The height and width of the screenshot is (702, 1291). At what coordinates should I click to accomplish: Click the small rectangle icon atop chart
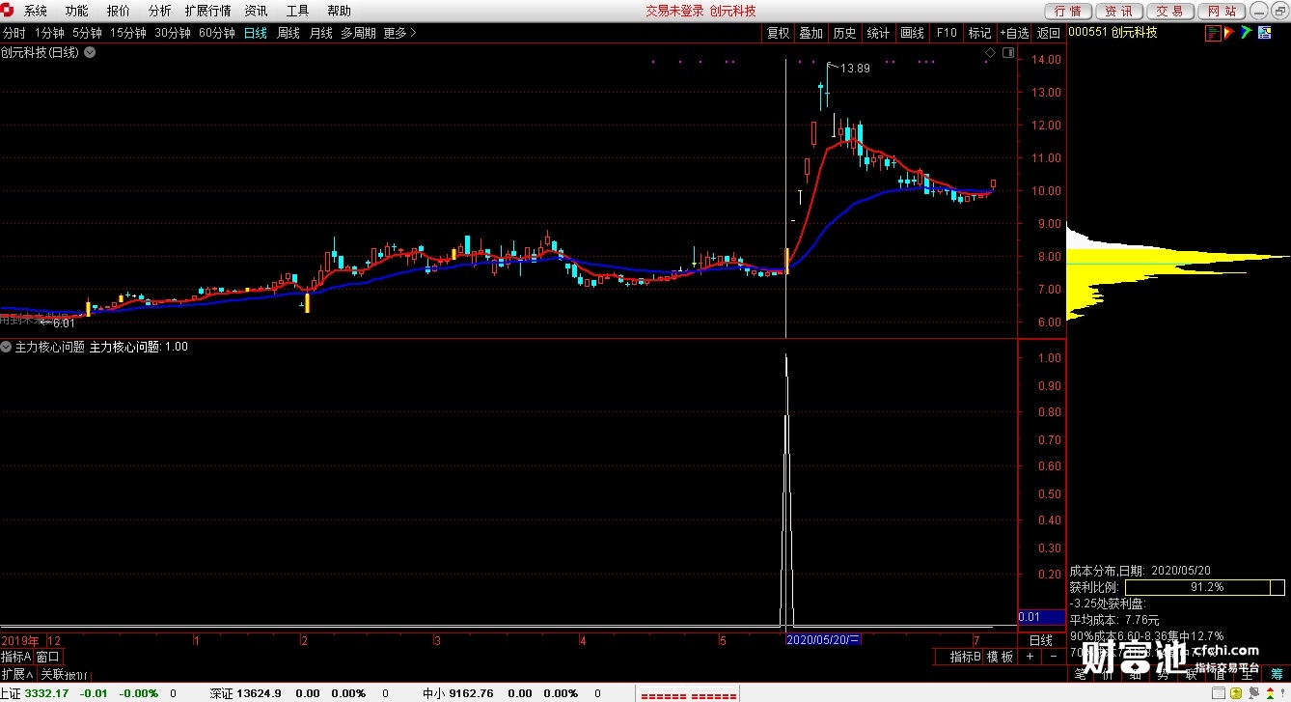pos(1007,52)
